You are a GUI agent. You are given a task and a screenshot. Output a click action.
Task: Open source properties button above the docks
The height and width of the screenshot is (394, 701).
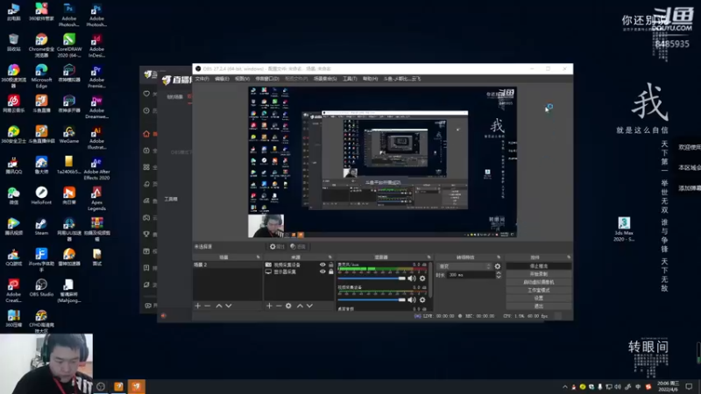277,247
